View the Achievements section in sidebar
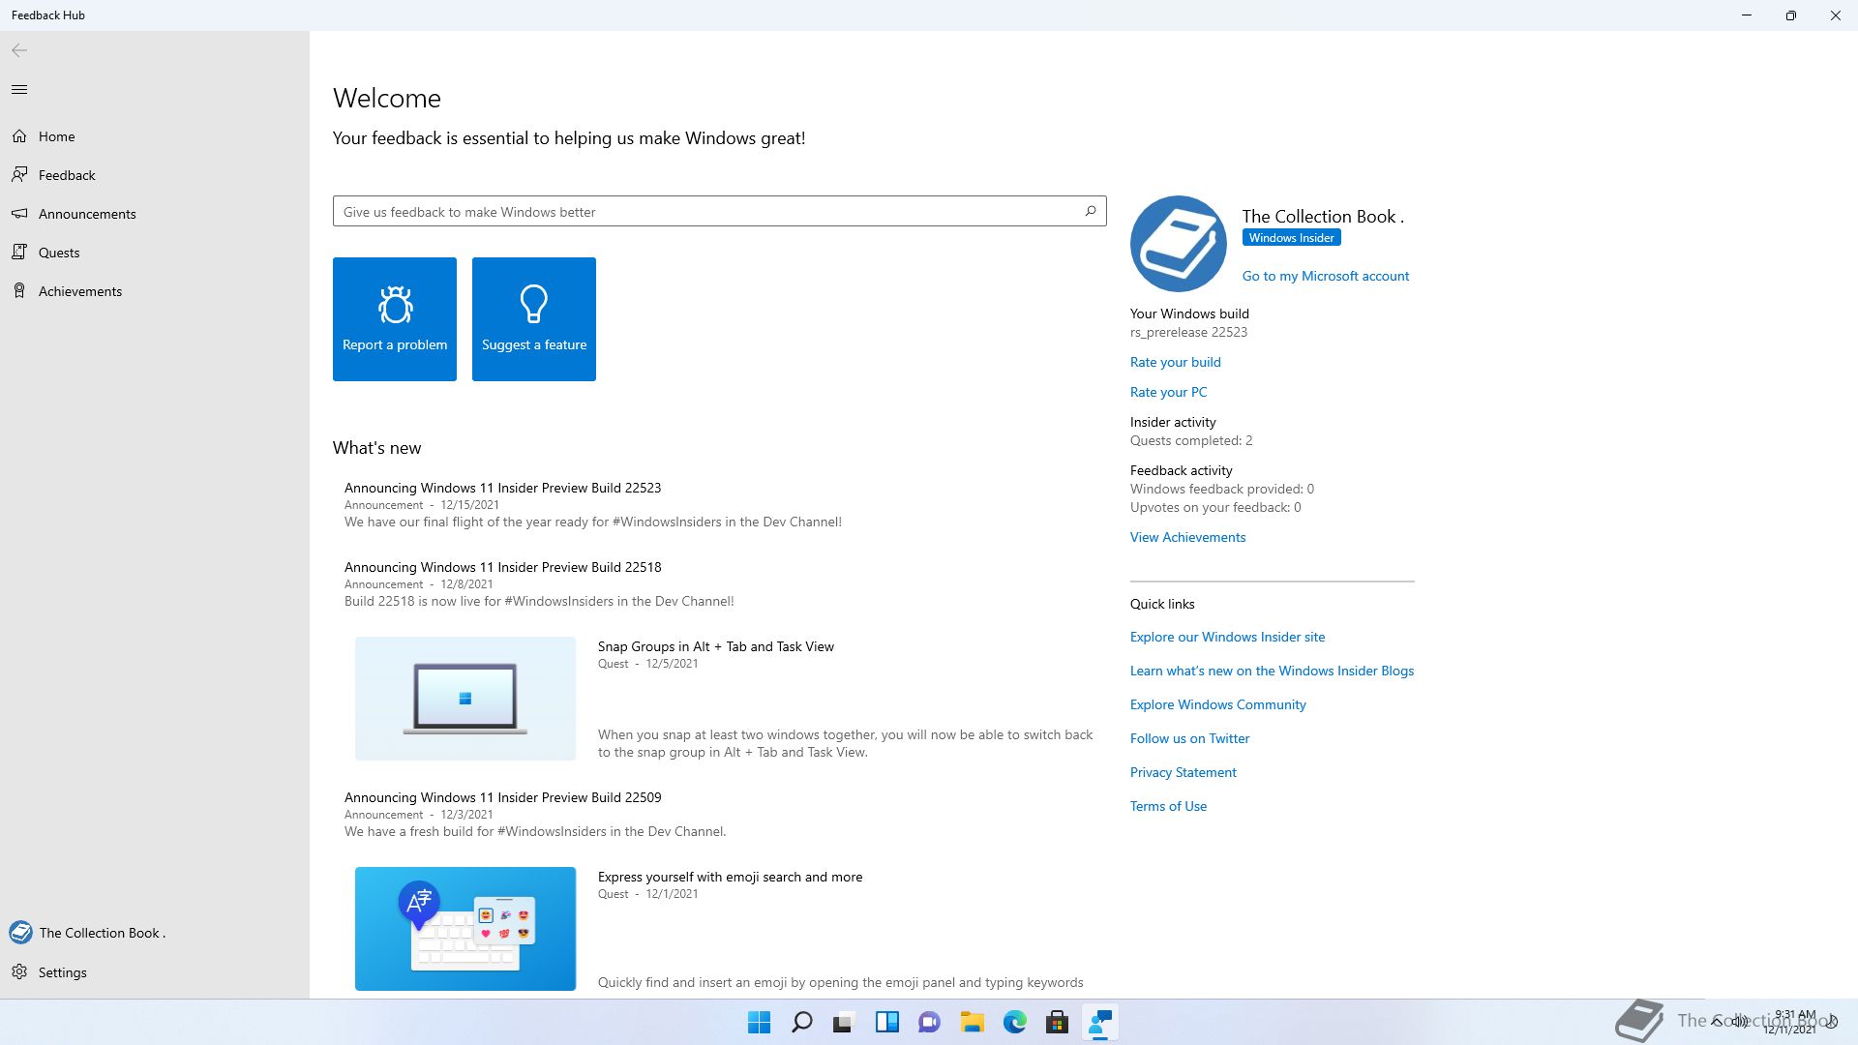The width and height of the screenshot is (1858, 1045). pyautogui.click(x=155, y=291)
